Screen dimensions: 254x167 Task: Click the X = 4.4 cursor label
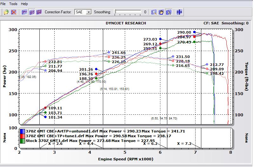86,144
